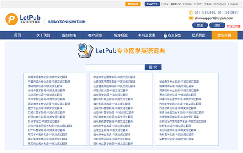Open 皮肤科专业名词 vocabulary link
The width and height of the screenshot is (243, 153).
pyautogui.click(x=112, y=139)
